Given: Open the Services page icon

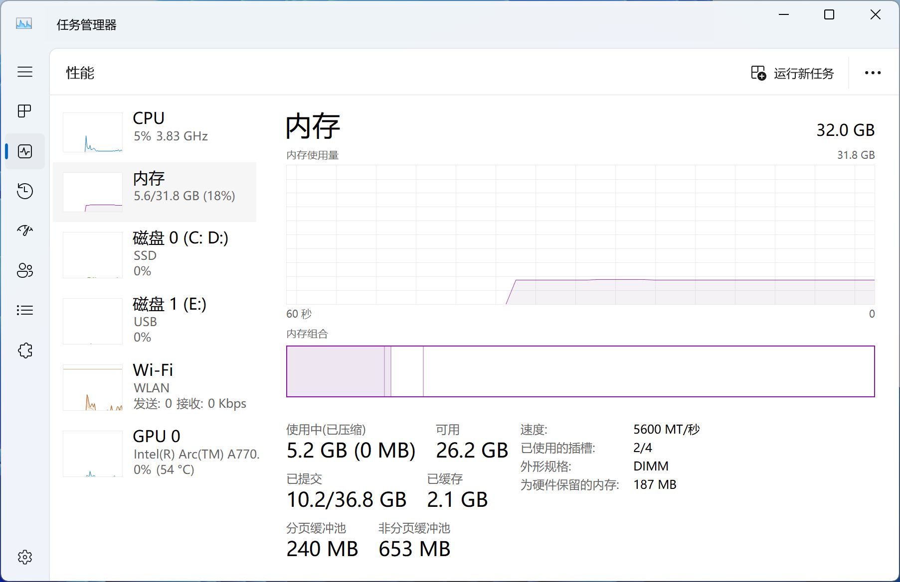Looking at the screenshot, I should pyautogui.click(x=25, y=350).
